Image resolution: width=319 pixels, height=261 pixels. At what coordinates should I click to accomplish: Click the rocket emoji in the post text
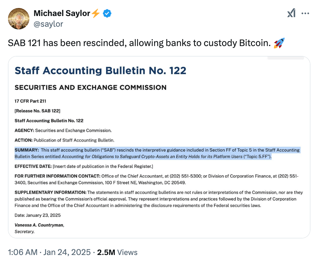(279, 43)
